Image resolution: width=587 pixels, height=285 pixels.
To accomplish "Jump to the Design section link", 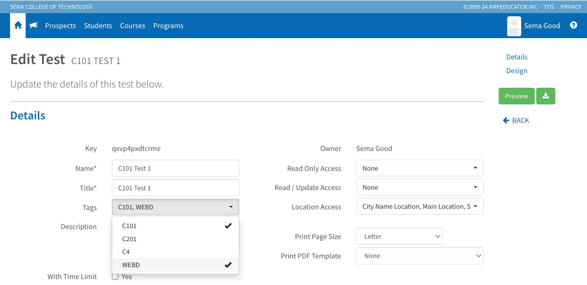I will [517, 71].
